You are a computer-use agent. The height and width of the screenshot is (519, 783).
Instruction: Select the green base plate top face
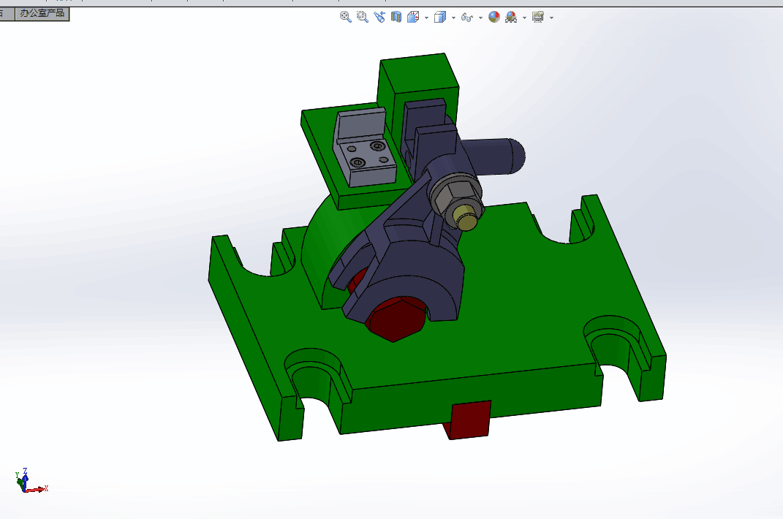519,300
